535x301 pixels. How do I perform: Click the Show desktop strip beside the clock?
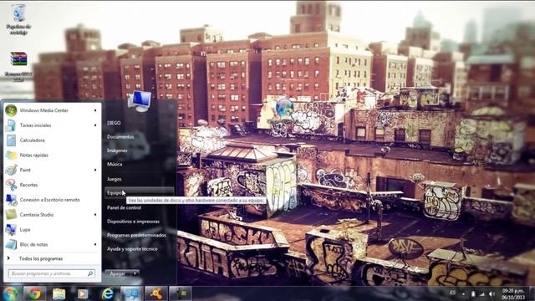(x=532, y=293)
